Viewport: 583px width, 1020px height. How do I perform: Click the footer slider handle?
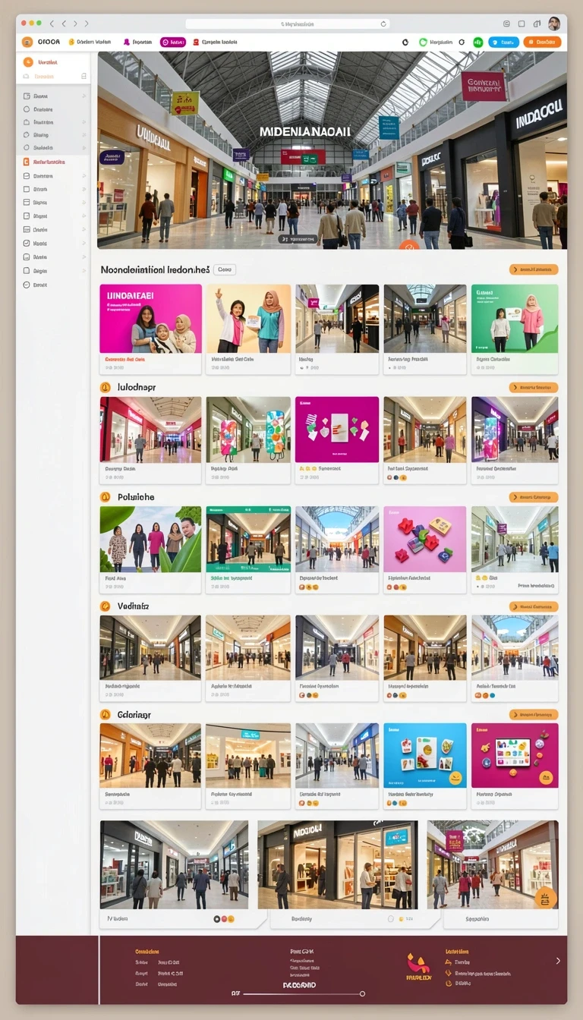click(x=362, y=993)
